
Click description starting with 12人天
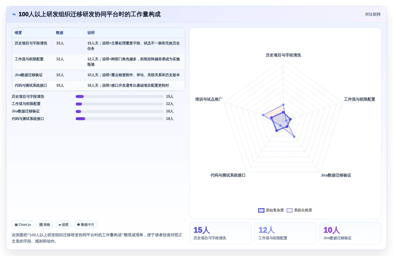pyautogui.click(x=134, y=62)
